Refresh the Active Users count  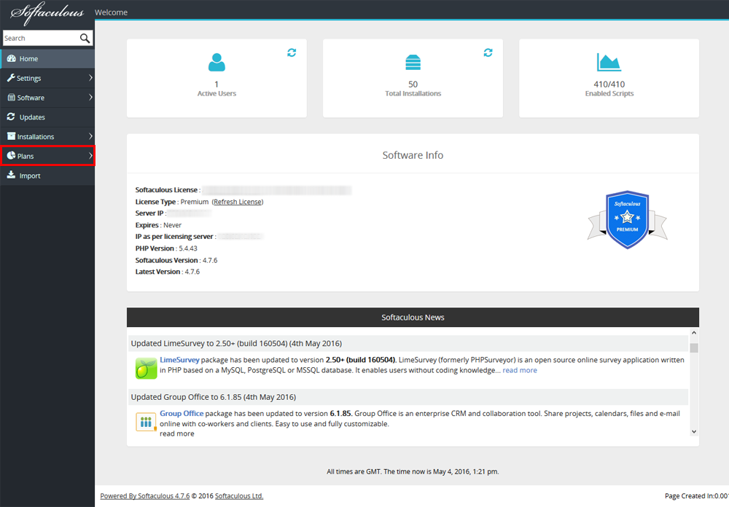292,52
